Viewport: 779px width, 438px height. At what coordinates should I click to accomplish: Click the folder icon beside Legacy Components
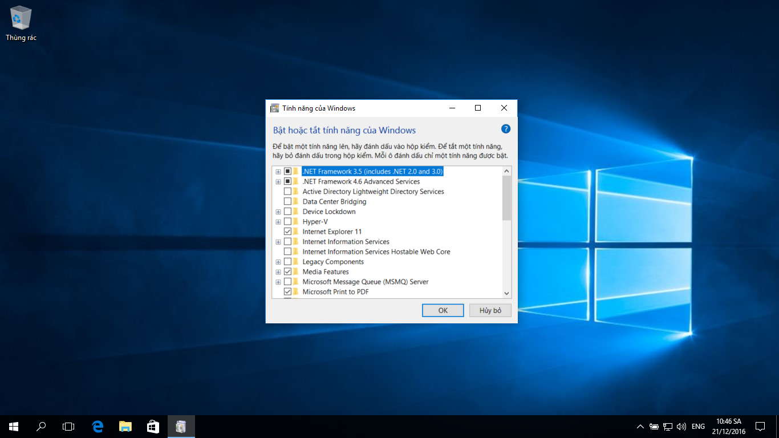(295, 262)
